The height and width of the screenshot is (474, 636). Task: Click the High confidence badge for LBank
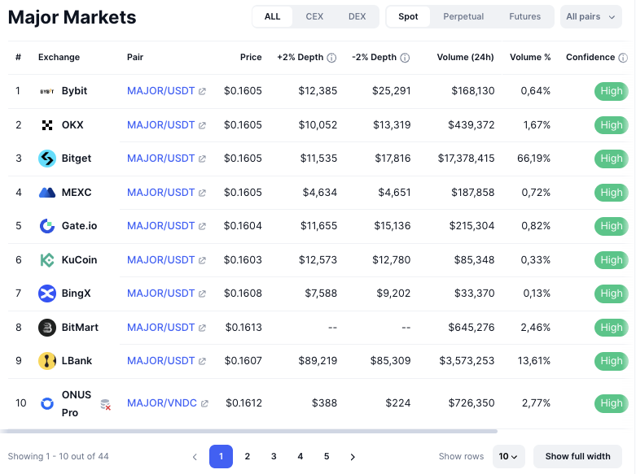click(x=612, y=361)
